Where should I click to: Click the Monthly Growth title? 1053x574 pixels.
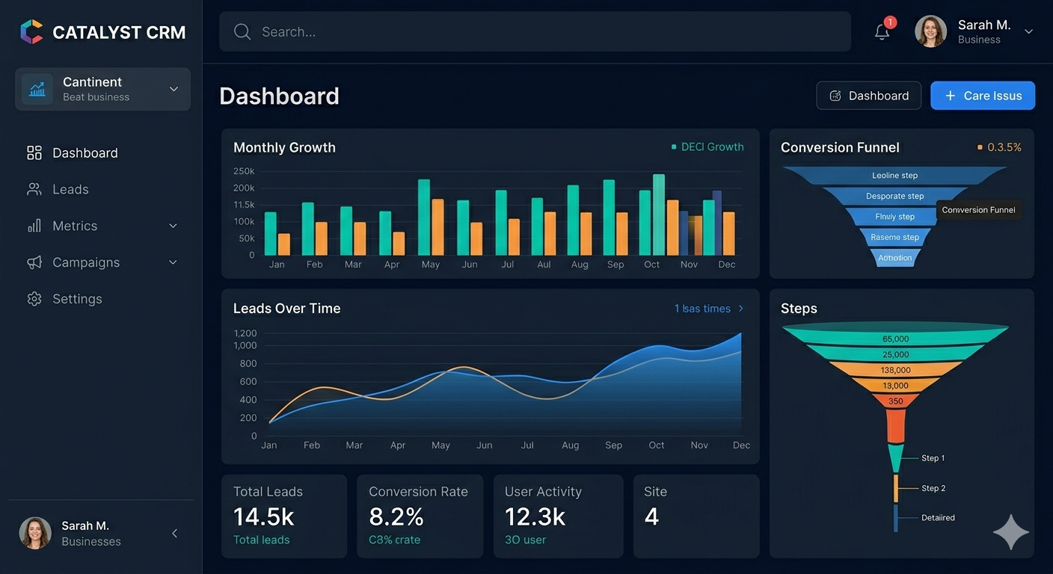284,147
